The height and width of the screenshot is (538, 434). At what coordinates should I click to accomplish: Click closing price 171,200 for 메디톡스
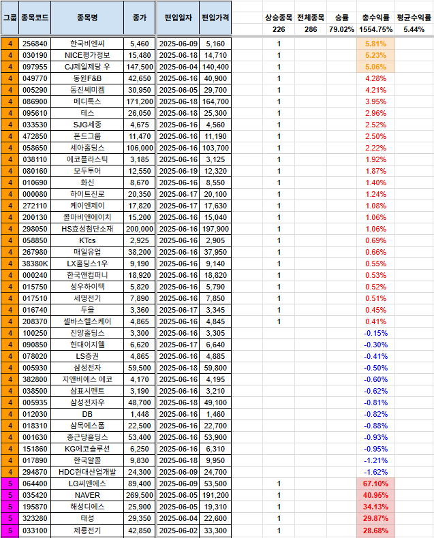(140, 101)
